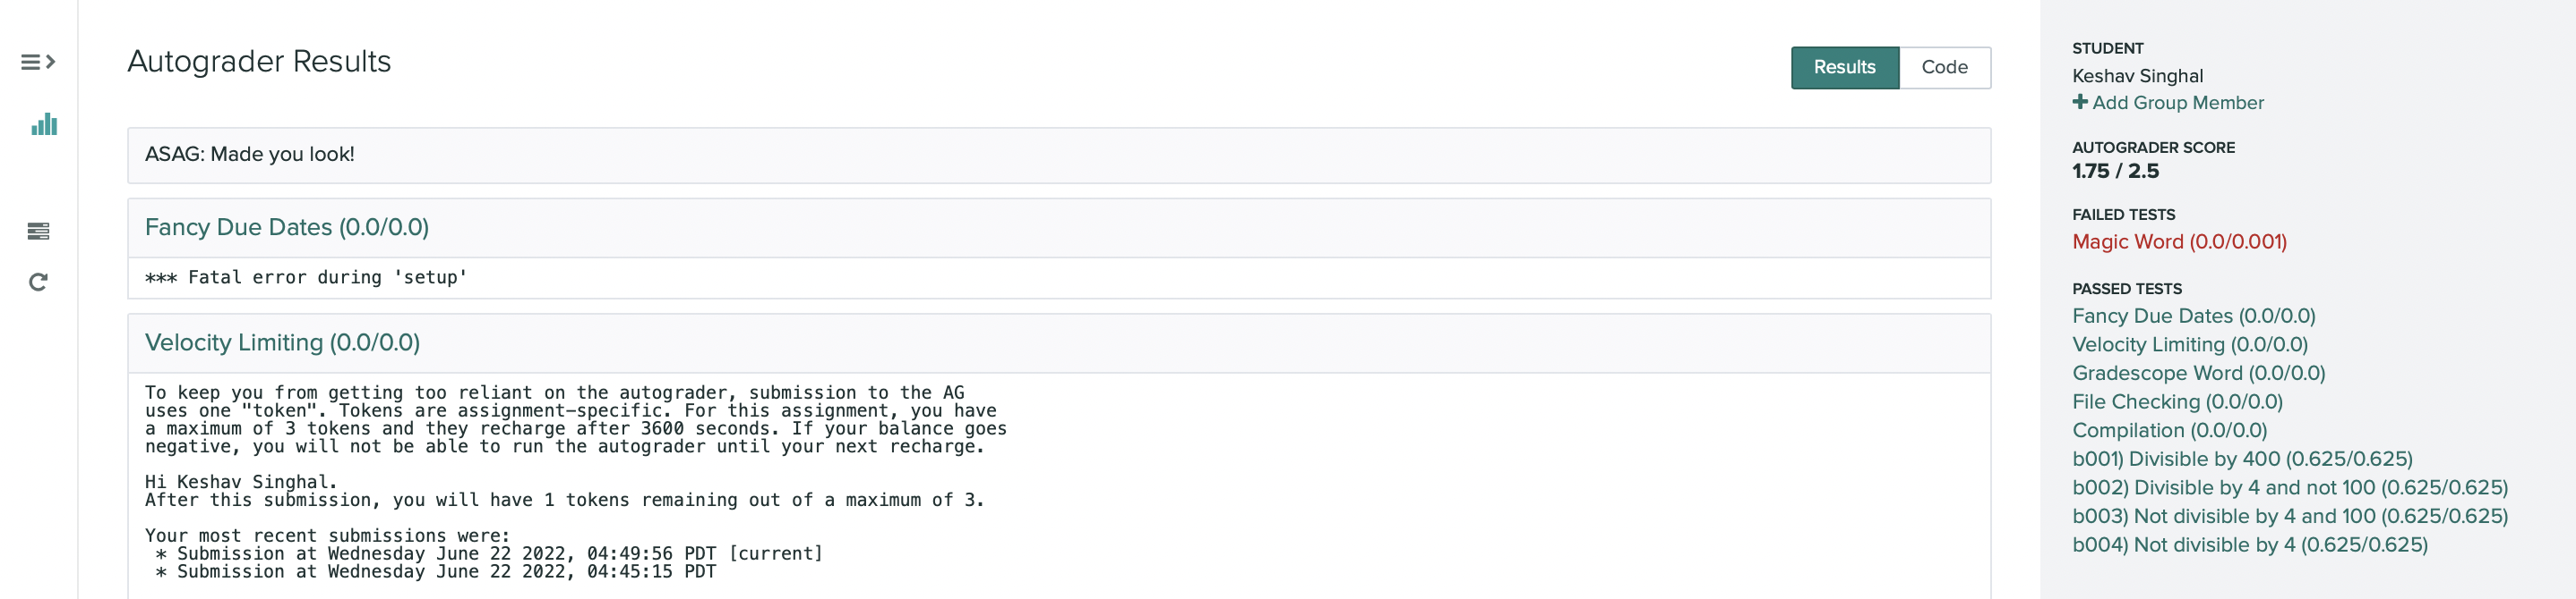The width and height of the screenshot is (2576, 599).
Task: Click the plus icon beside Add Group Member
Action: (2080, 102)
